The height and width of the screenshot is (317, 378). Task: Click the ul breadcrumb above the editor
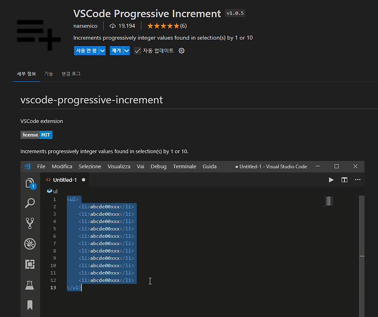coord(53,191)
